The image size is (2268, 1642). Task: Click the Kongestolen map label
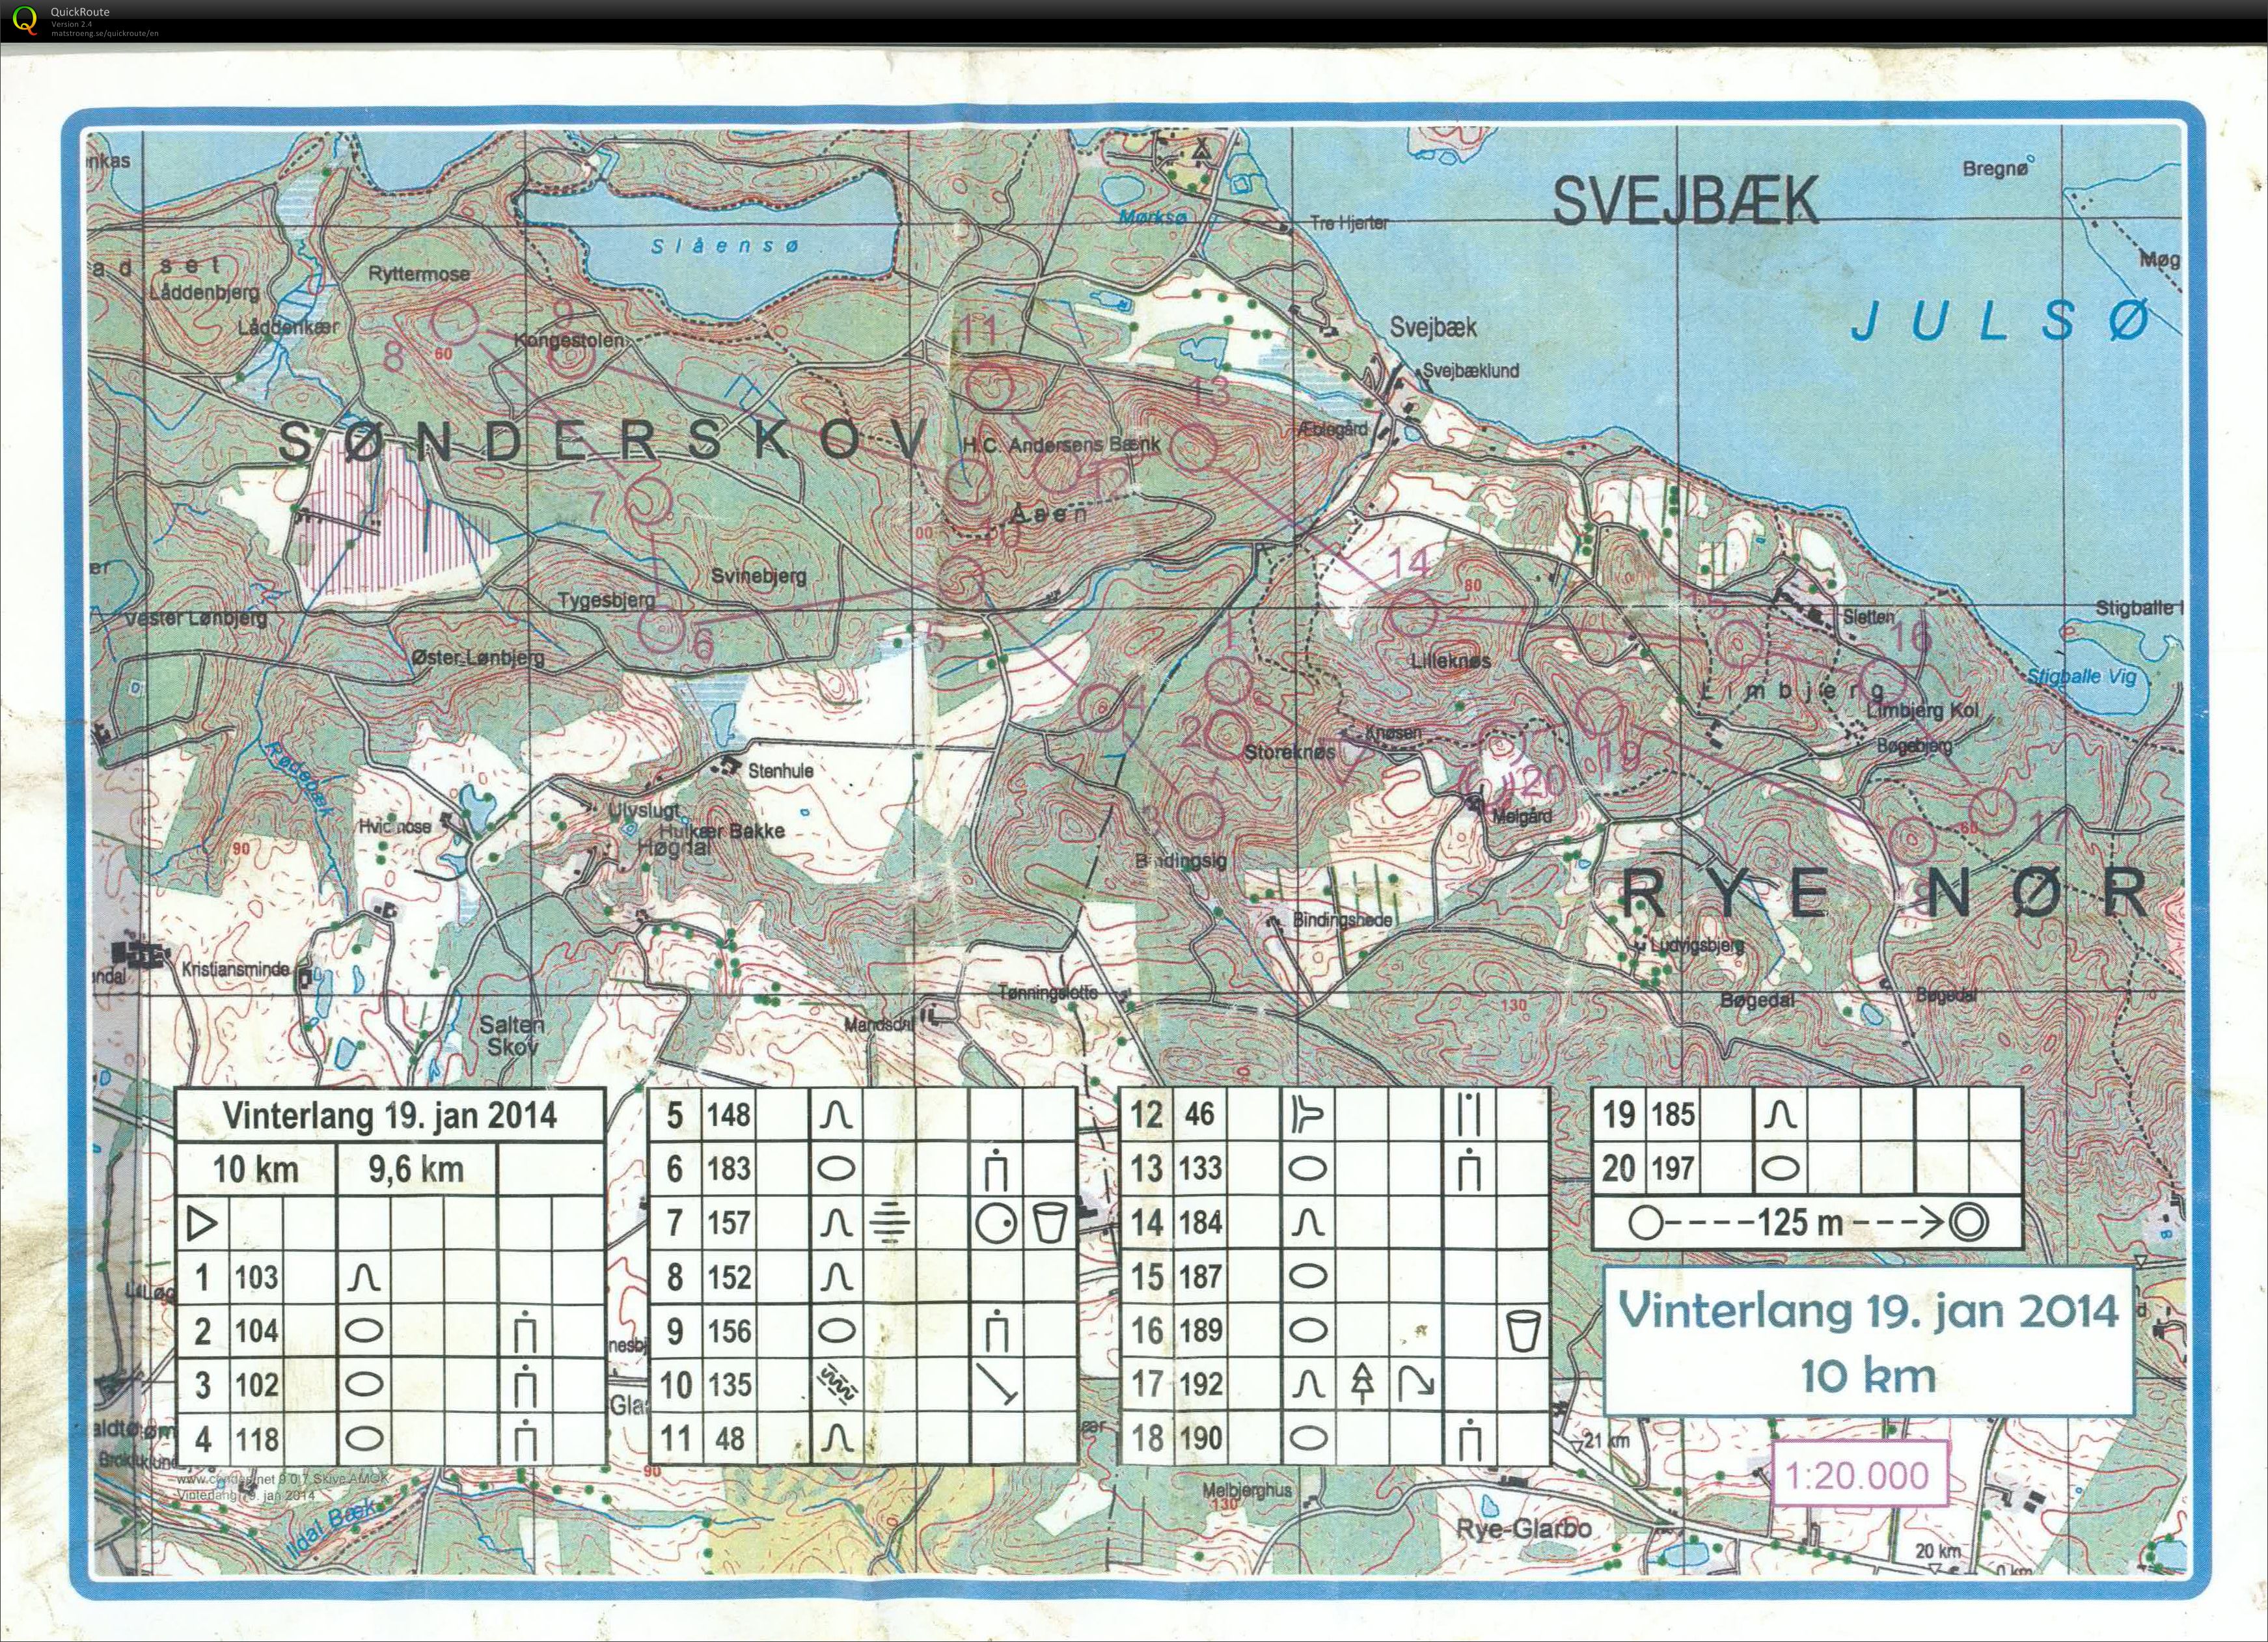coord(568,340)
